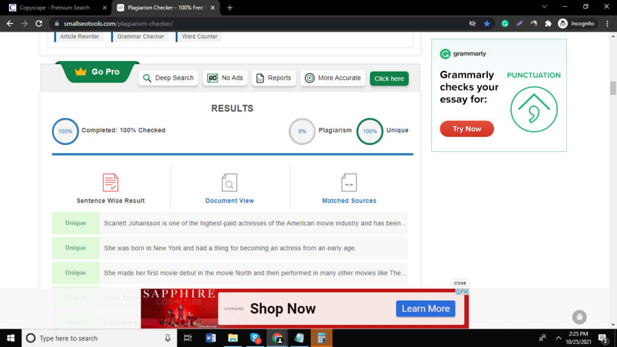Open the Article Rewriter link
The image size is (617, 347).
(79, 36)
